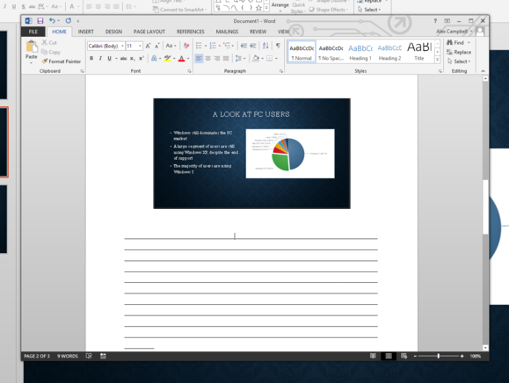
Task: Open the font size dropdown showing 11
Action: 141,46
